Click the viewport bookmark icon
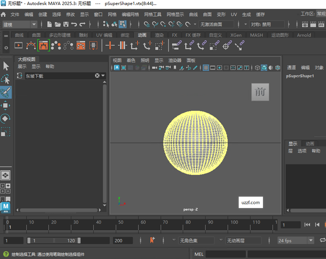 pyautogui.click(x=175, y=68)
